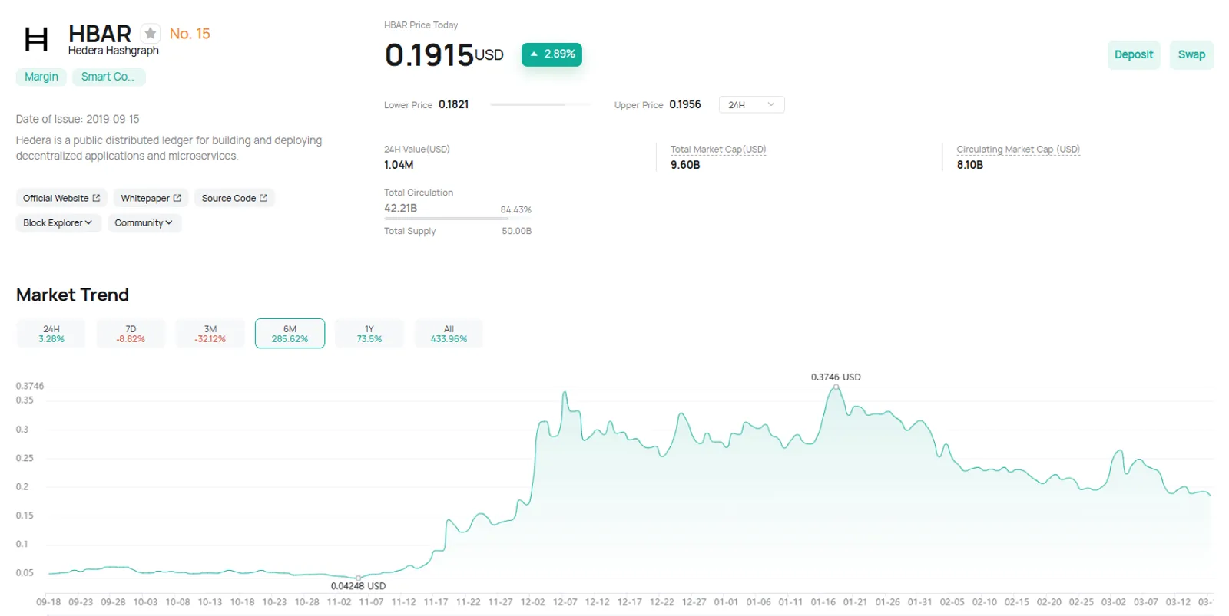Click the Circulating Market Cap (USD) label
This screenshot has width=1229, height=616.
click(x=1018, y=150)
